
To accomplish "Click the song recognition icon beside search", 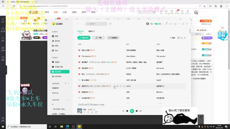I will [x=110, y=24].
